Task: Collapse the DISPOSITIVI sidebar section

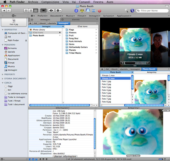Action: click(x=3, y=29)
